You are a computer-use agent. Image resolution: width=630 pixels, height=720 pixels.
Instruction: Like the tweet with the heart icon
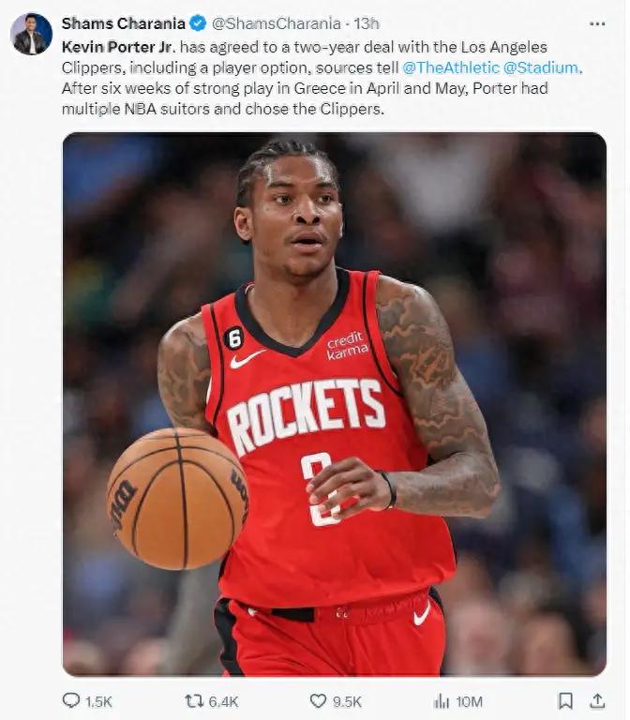tap(318, 700)
